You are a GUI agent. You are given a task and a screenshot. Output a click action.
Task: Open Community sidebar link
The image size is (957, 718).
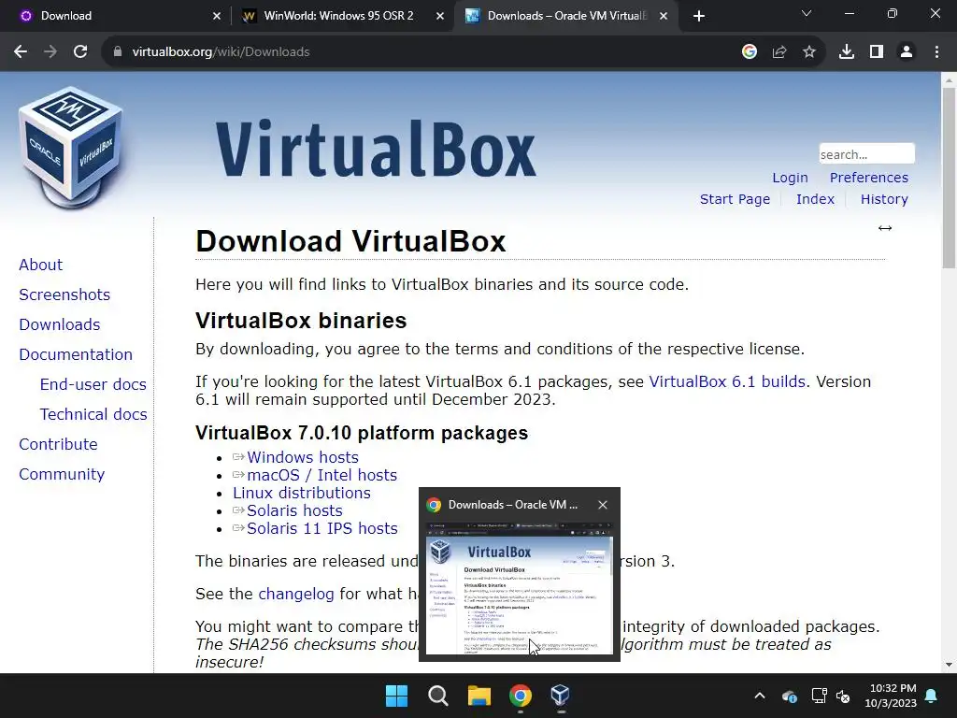point(62,474)
